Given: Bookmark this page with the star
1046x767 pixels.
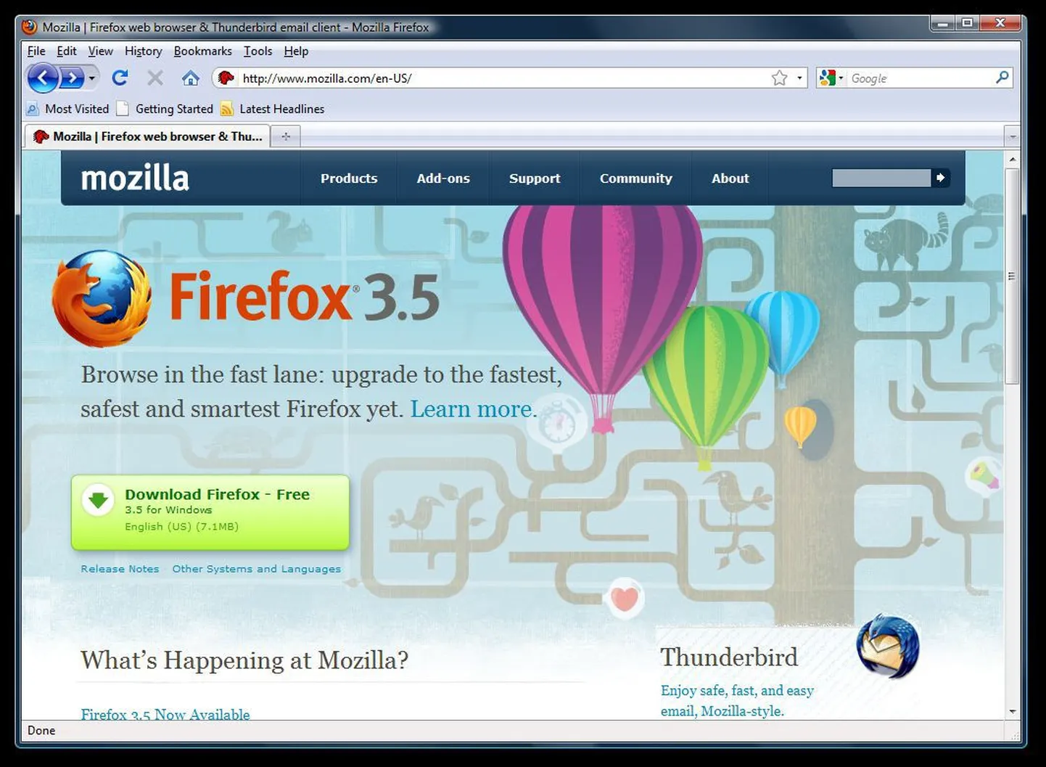Looking at the screenshot, I should coord(779,78).
